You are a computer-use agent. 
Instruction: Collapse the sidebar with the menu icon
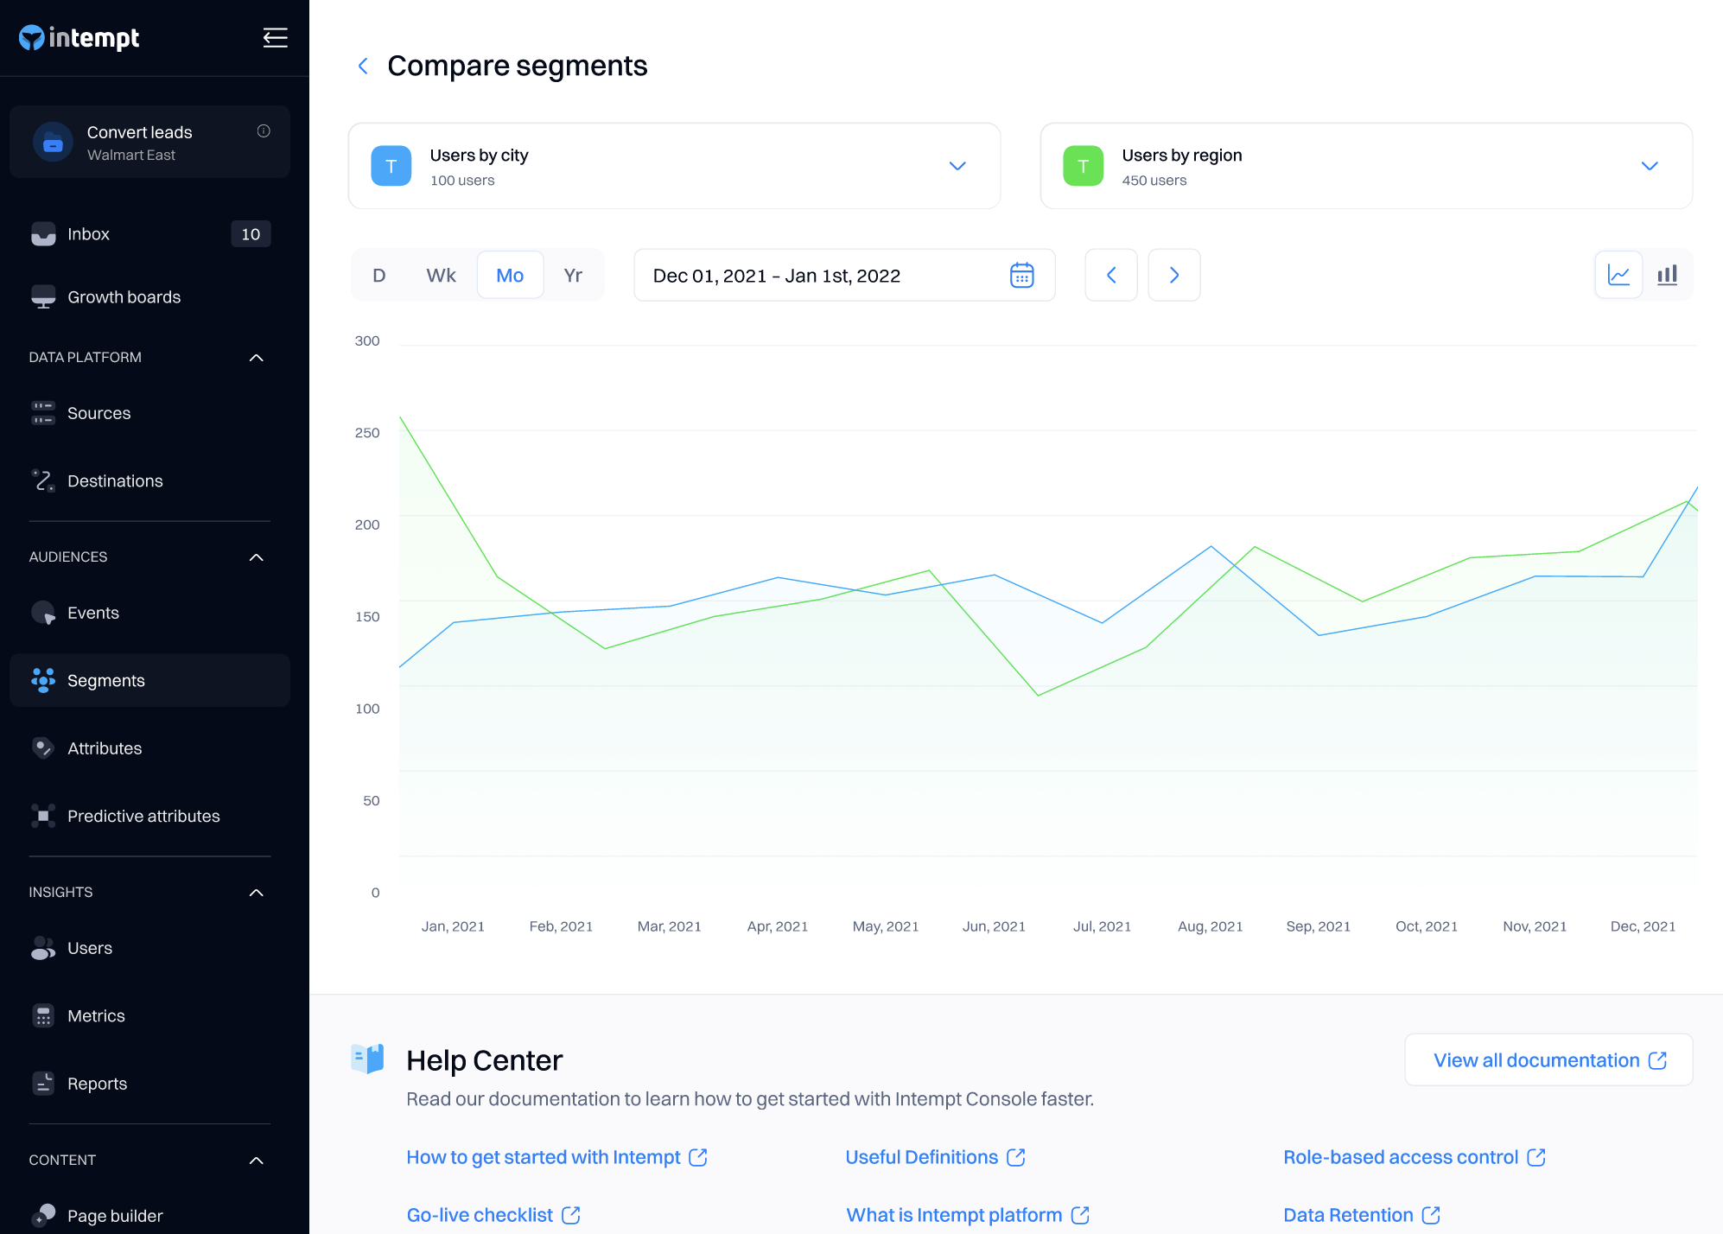[x=275, y=37]
